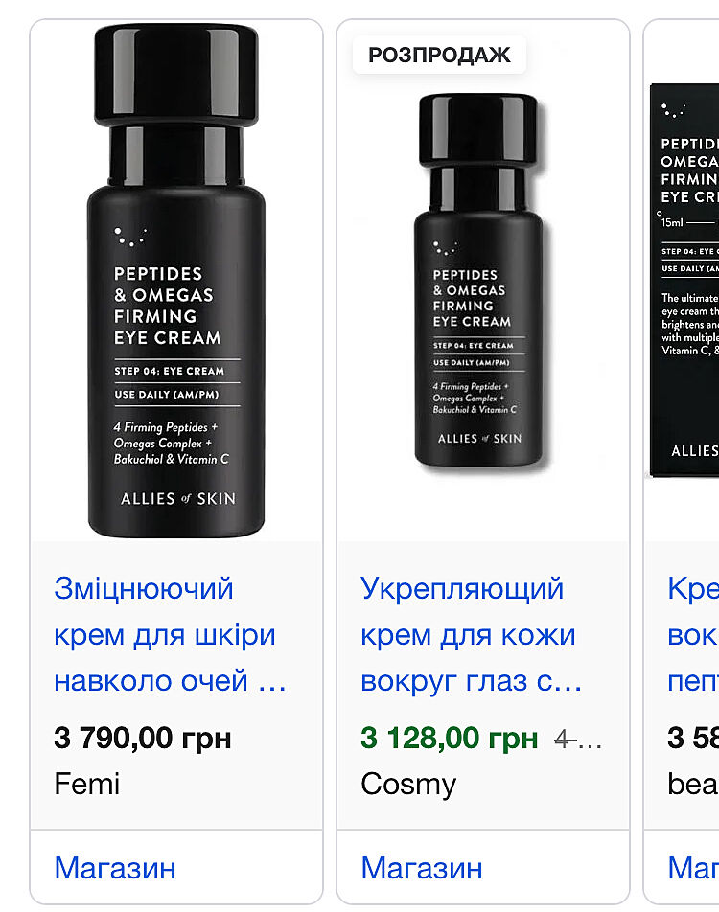Open Магазин link under the Cosmy listing

click(422, 868)
